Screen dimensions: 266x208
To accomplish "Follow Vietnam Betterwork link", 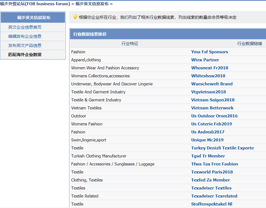I will point(212,108).
